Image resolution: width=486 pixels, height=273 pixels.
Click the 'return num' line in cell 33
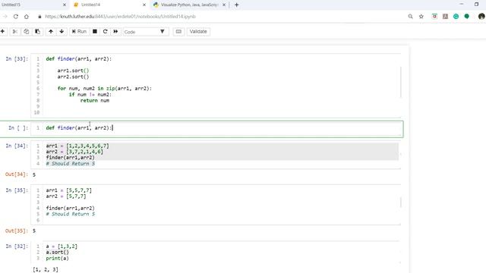click(x=94, y=101)
